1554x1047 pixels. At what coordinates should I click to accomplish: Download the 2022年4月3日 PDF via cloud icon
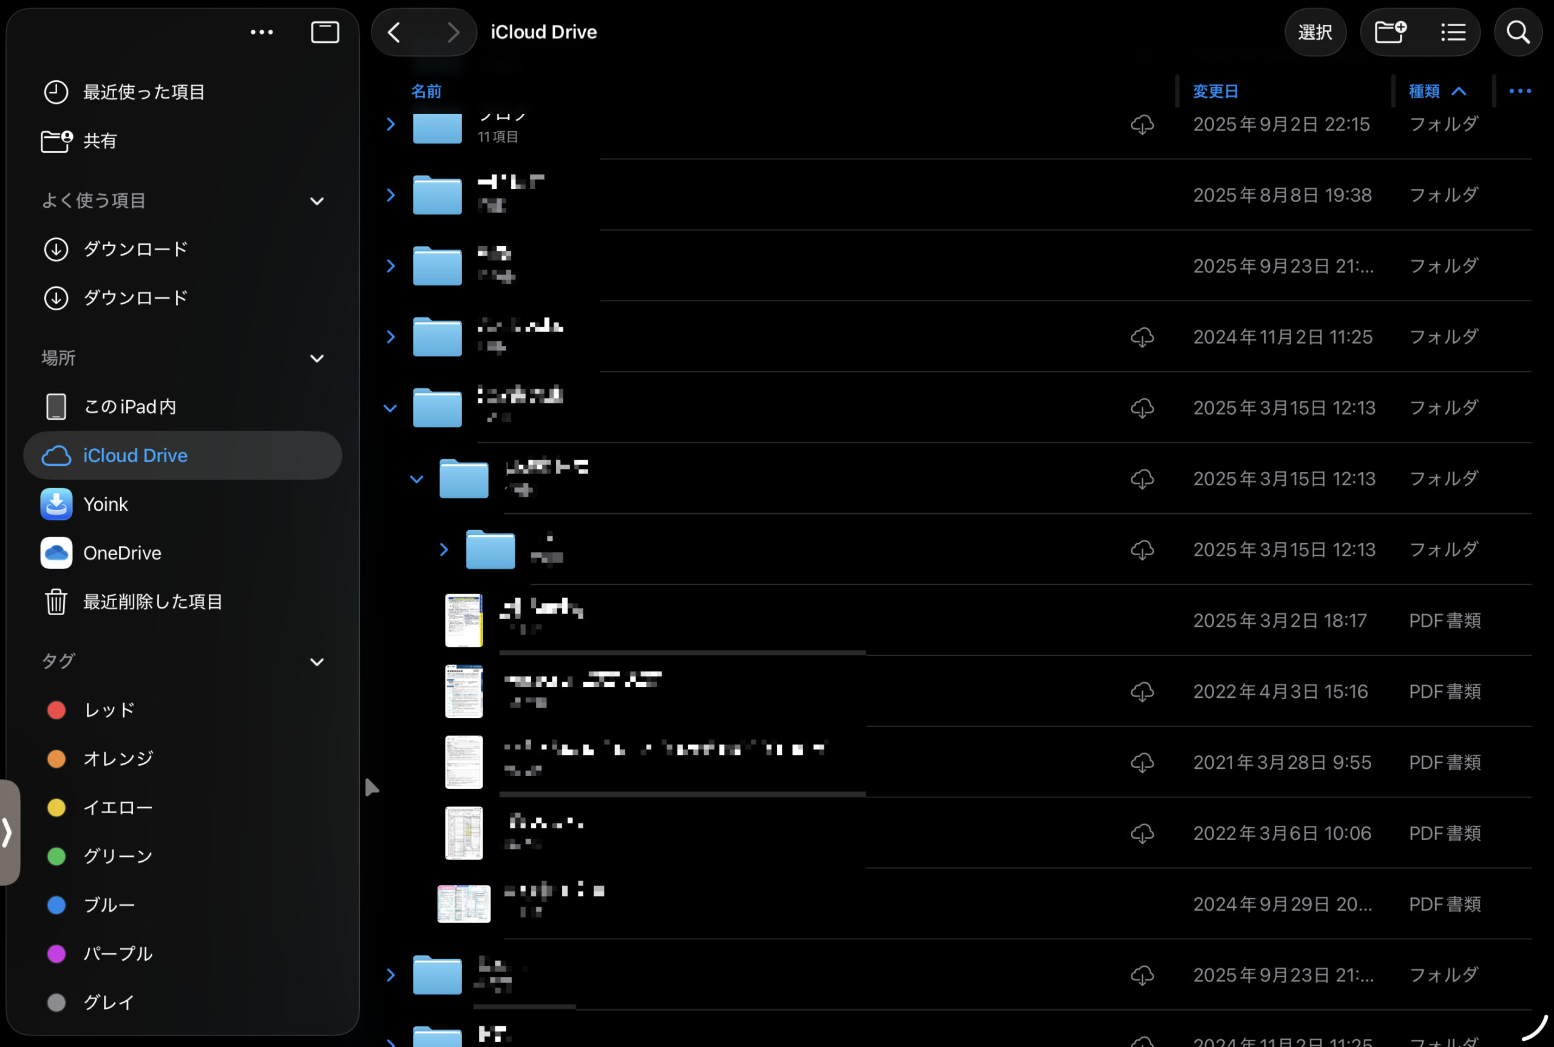(x=1142, y=692)
